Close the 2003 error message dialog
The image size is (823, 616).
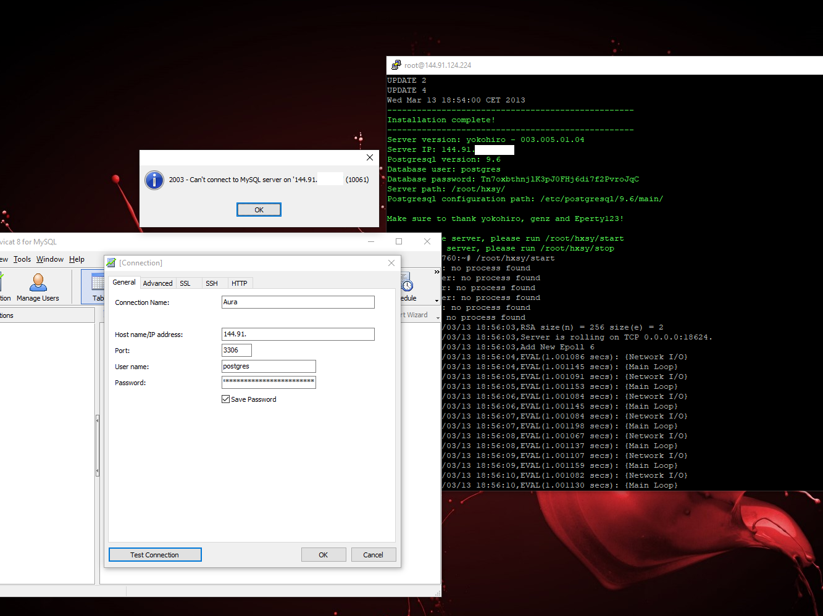pos(370,157)
